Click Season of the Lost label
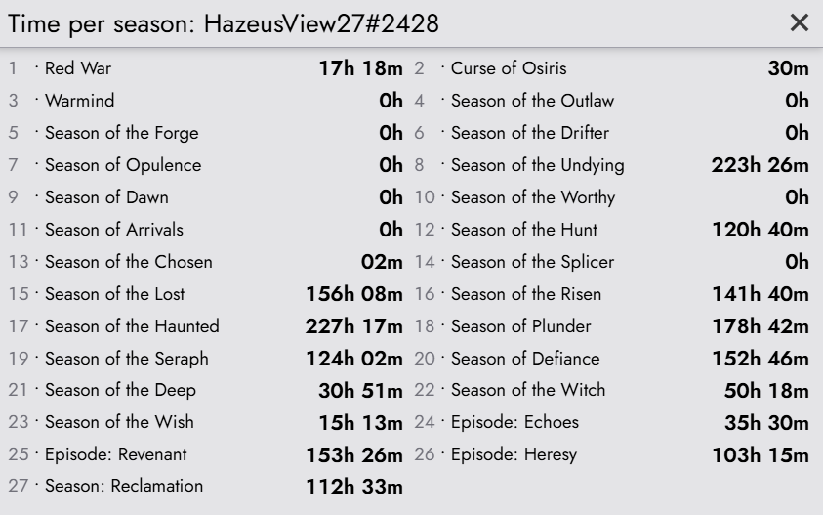The width and height of the screenshot is (823, 515). tap(114, 294)
